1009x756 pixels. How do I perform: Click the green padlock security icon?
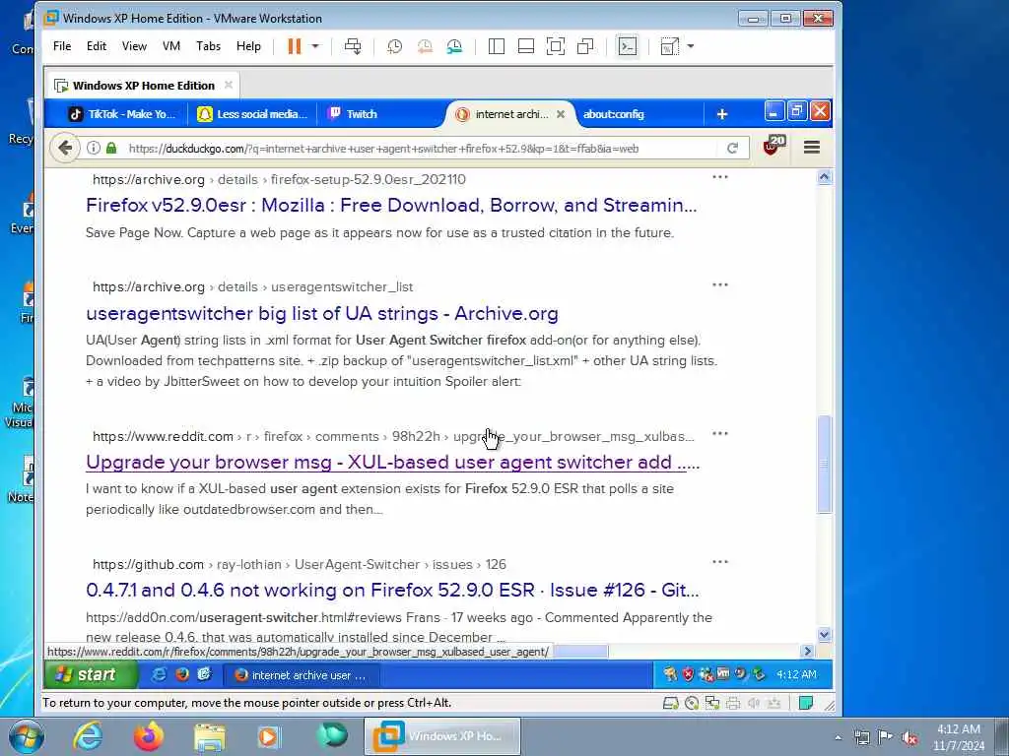[x=111, y=148]
